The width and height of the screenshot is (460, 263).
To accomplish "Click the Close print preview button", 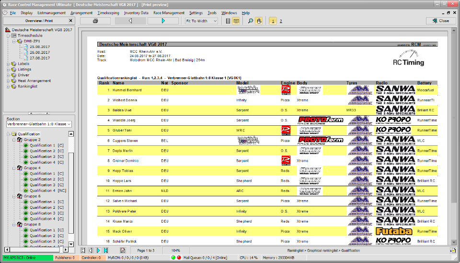I will (x=441, y=21).
